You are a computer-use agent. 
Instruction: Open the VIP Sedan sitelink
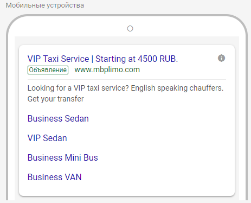click(x=47, y=138)
